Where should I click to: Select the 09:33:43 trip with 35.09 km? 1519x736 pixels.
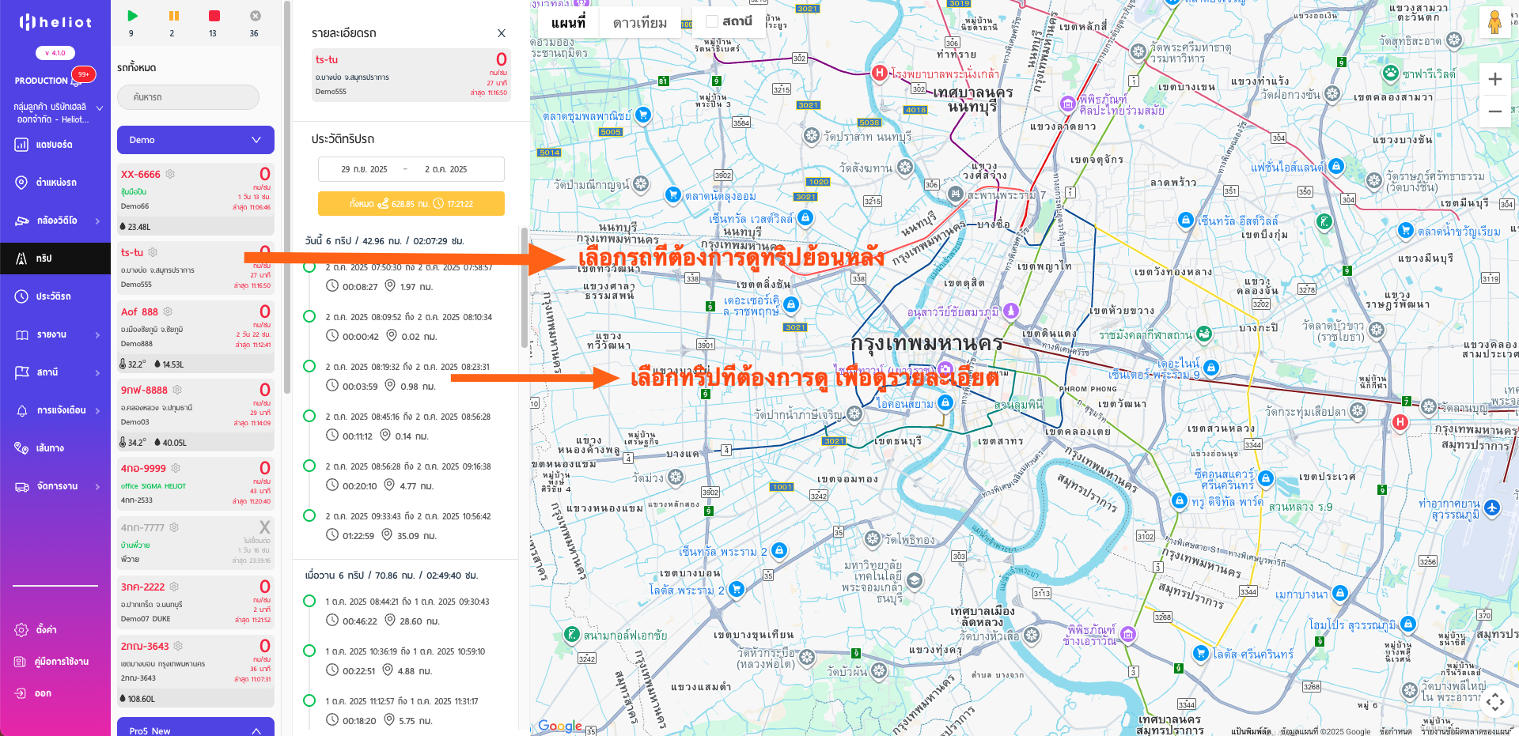(309, 515)
